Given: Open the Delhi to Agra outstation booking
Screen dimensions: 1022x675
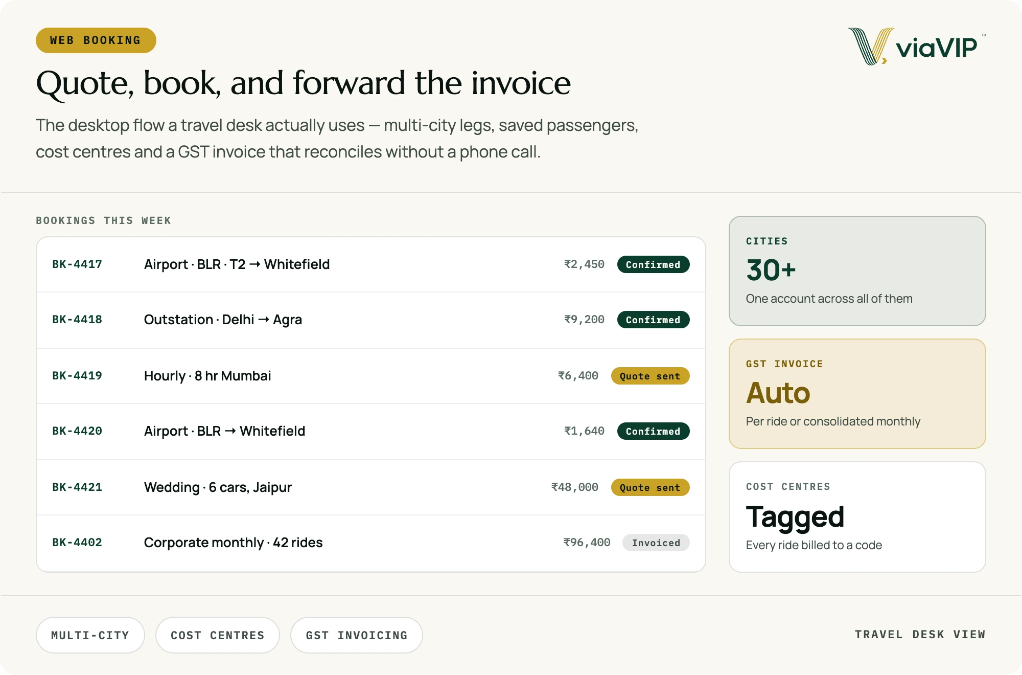Looking at the screenshot, I should coord(371,320).
